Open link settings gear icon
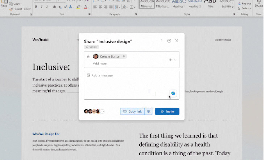Screen dimensions: 264x160 [148, 111]
